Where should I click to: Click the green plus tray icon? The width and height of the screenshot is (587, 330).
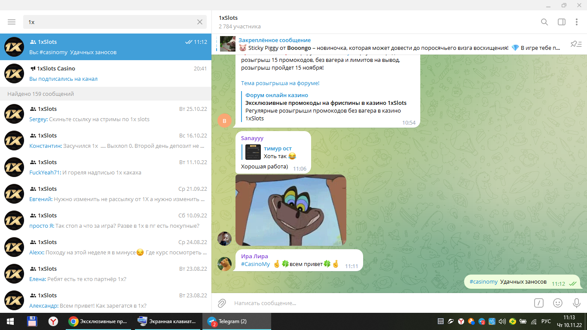(x=512, y=321)
